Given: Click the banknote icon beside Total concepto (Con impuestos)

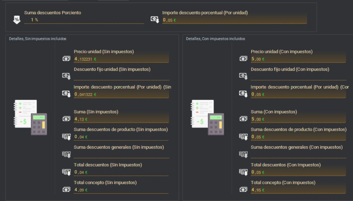Looking at the screenshot, I should (243, 189).
